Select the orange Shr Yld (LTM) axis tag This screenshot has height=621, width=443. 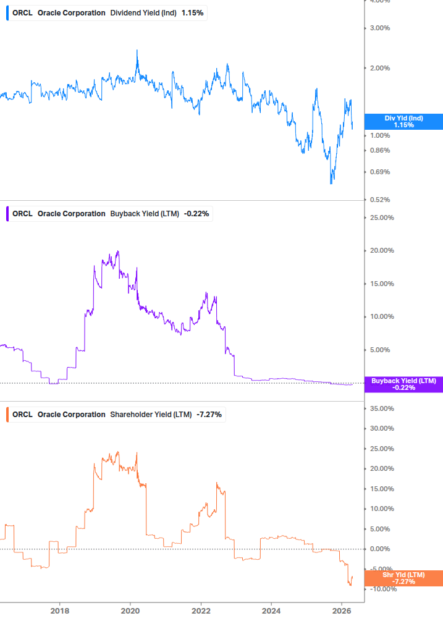tap(403, 578)
